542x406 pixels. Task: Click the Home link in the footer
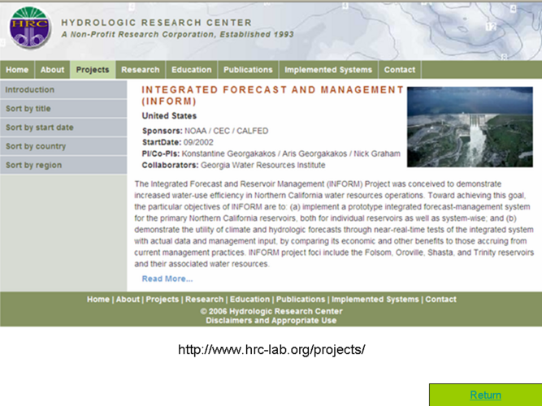point(98,300)
